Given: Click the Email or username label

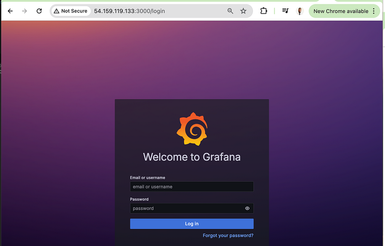Looking at the screenshot, I should [147, 178].
